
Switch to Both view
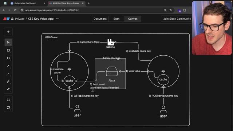point(116,19)
